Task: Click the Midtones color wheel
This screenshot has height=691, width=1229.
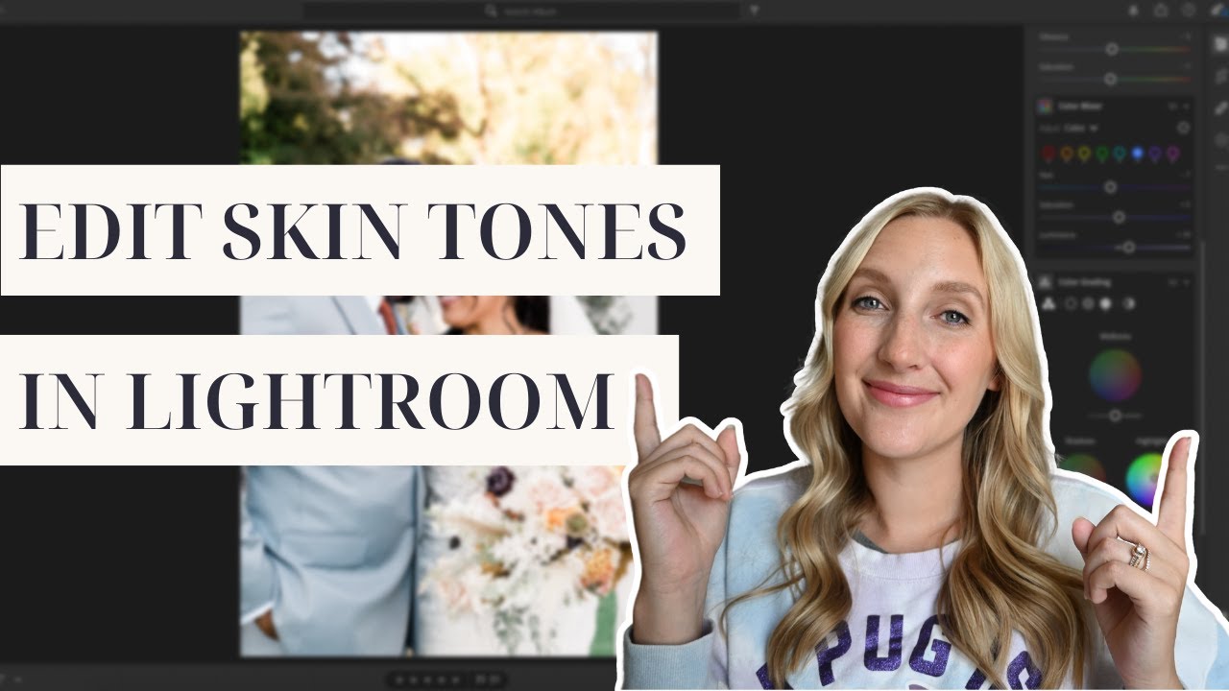Action: (1115, 375)
